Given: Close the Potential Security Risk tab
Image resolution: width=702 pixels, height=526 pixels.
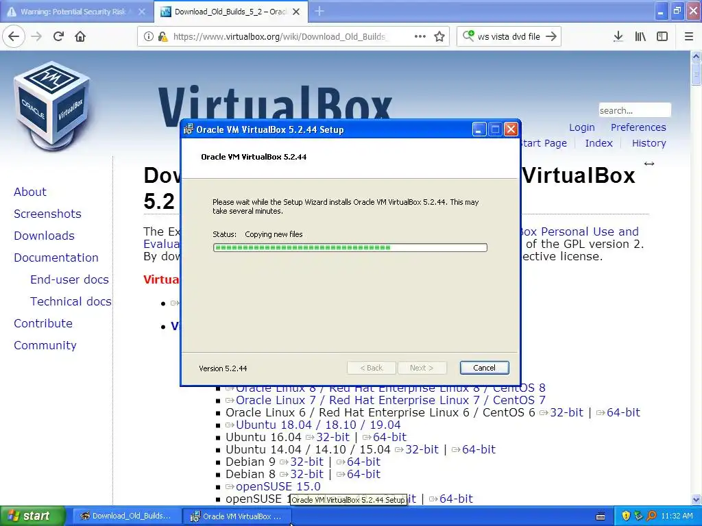Looking at the screenshot, I should point(141,12).
